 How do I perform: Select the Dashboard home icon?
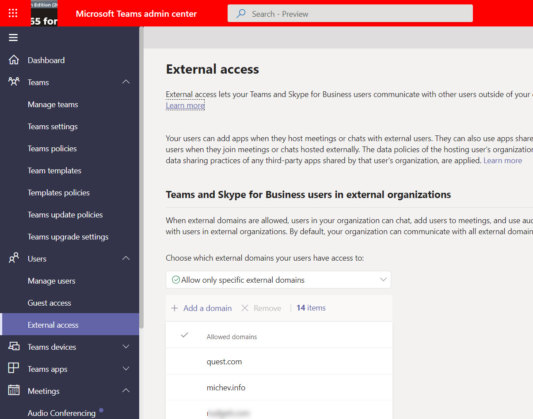[13, 60]
